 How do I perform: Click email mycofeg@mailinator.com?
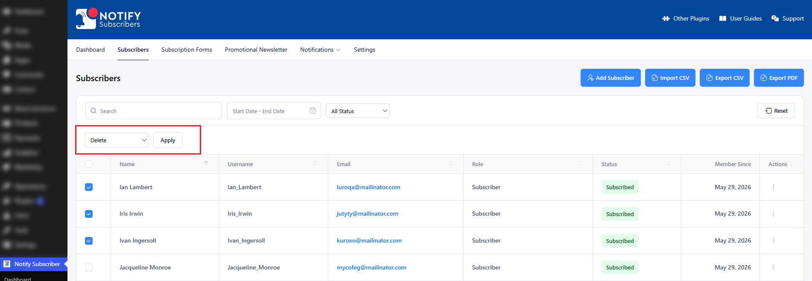[x=371, y=267]
